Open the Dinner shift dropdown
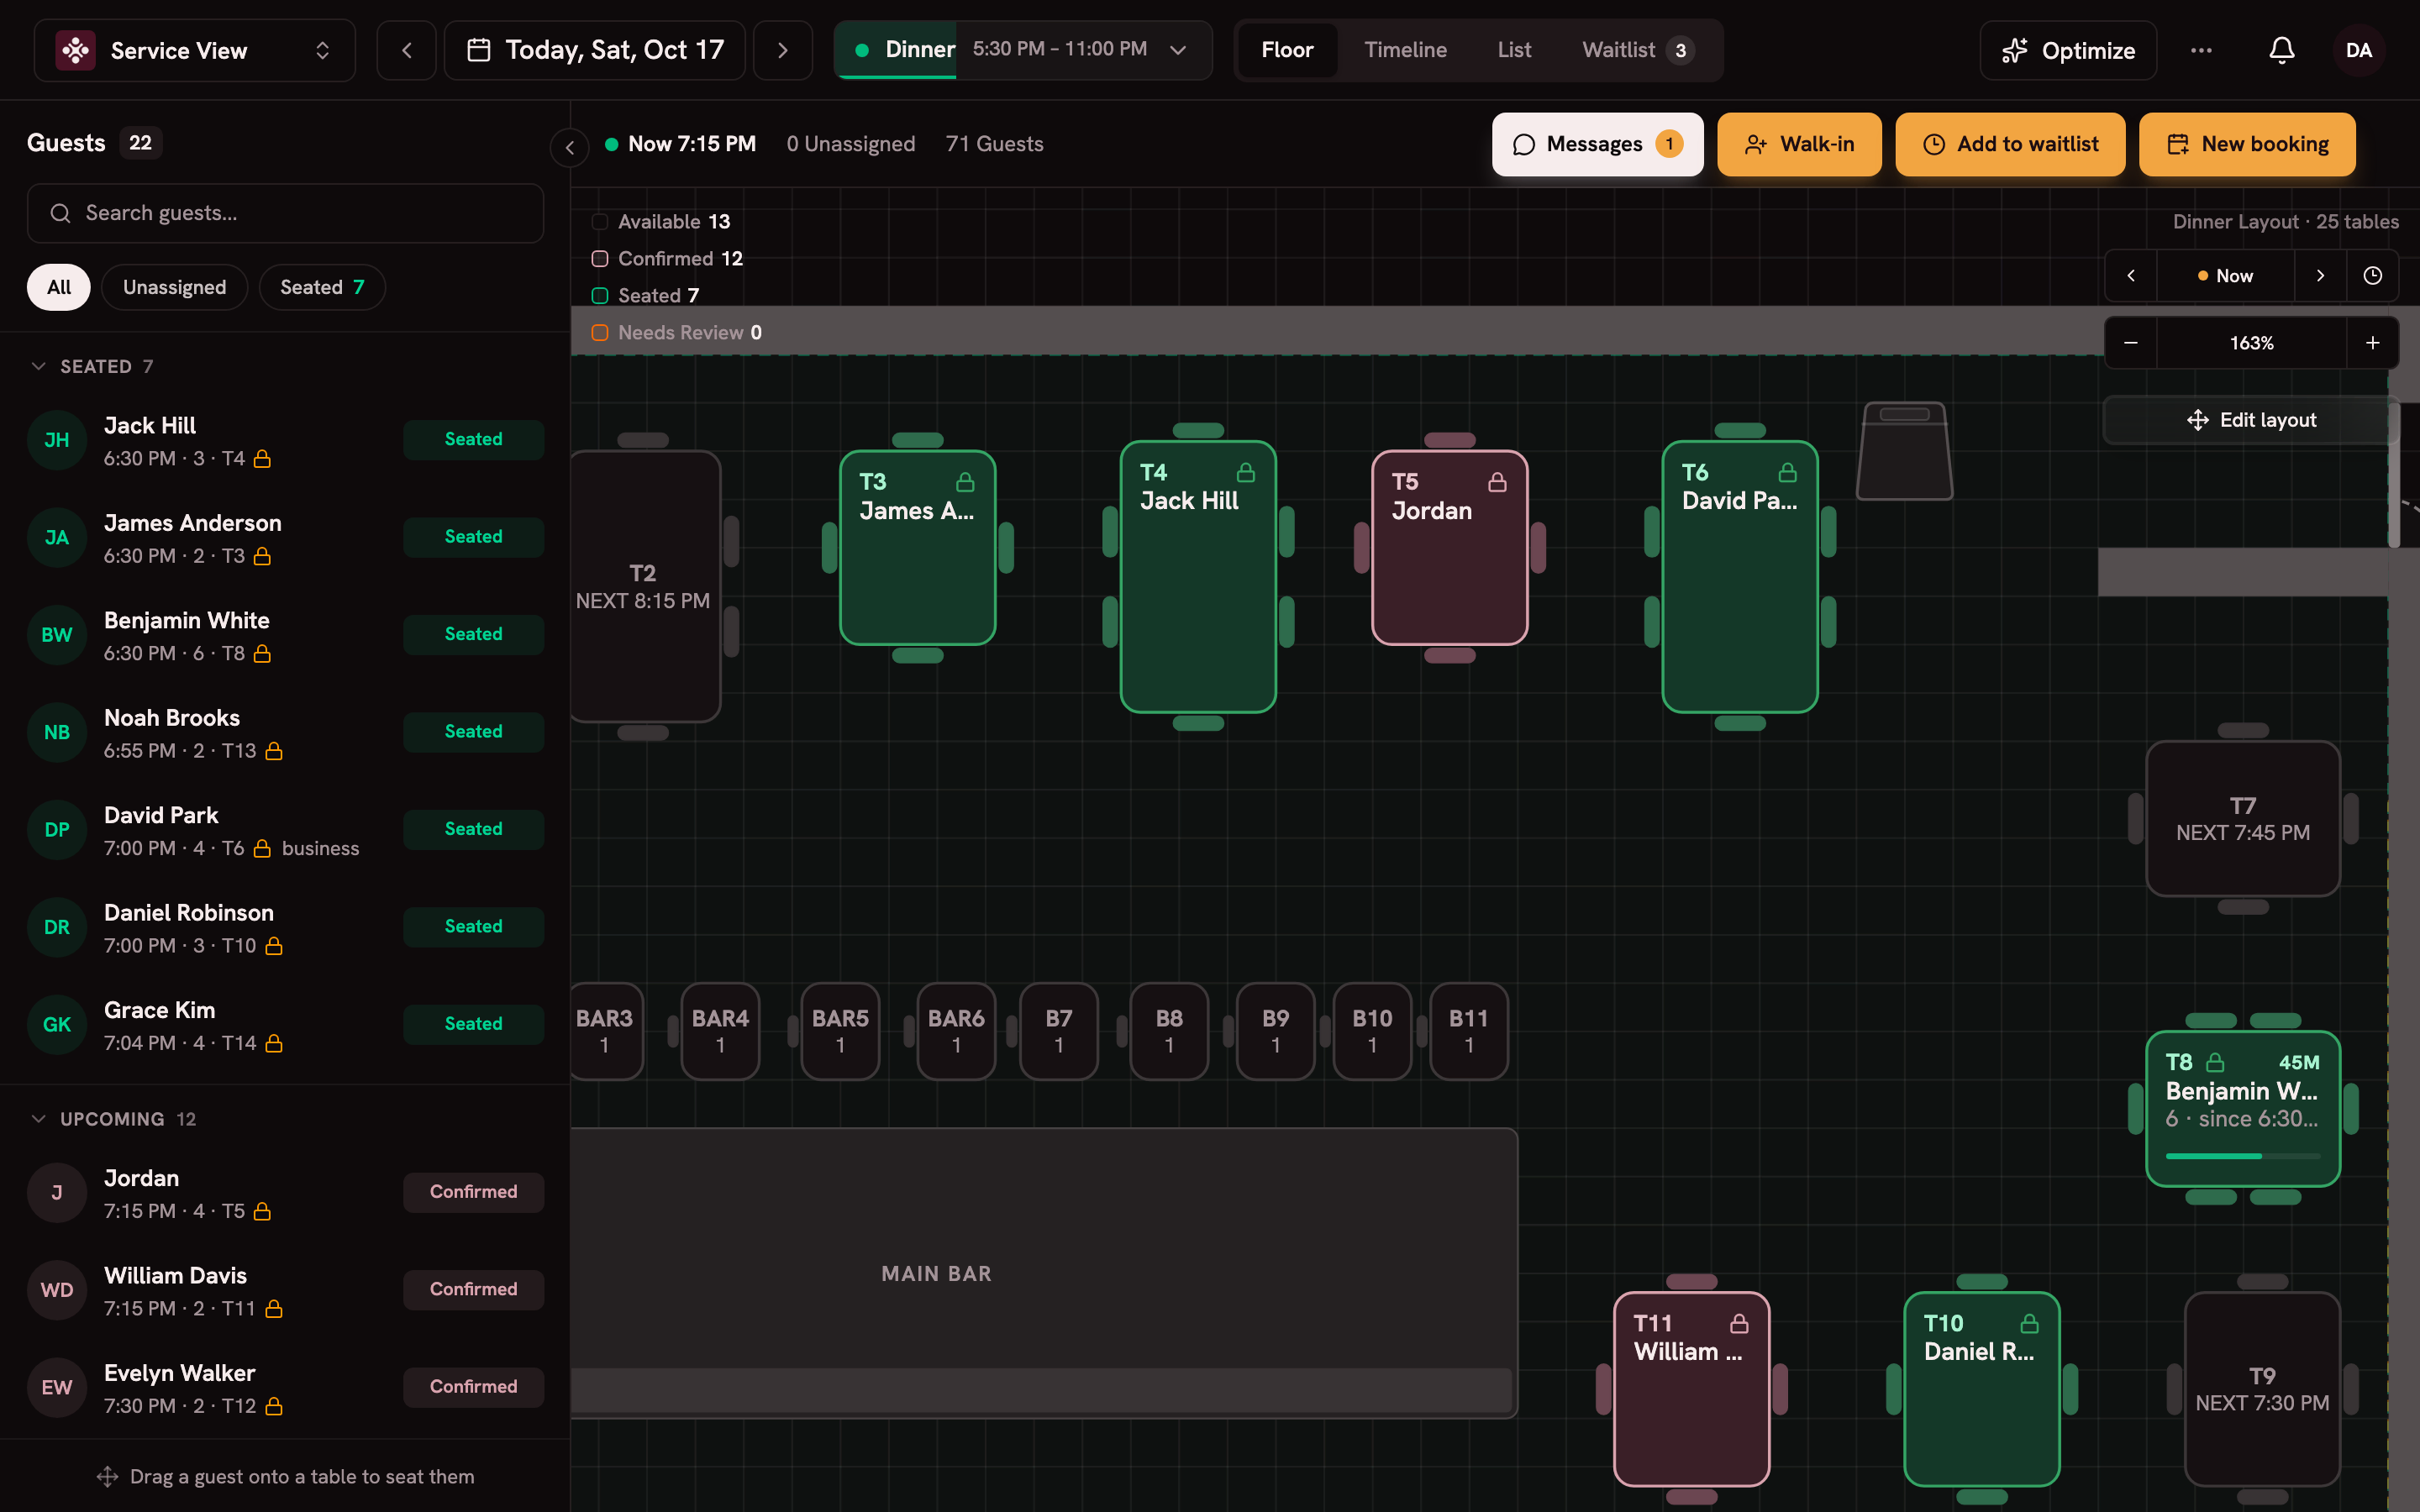 click(x=1023, y=50)
